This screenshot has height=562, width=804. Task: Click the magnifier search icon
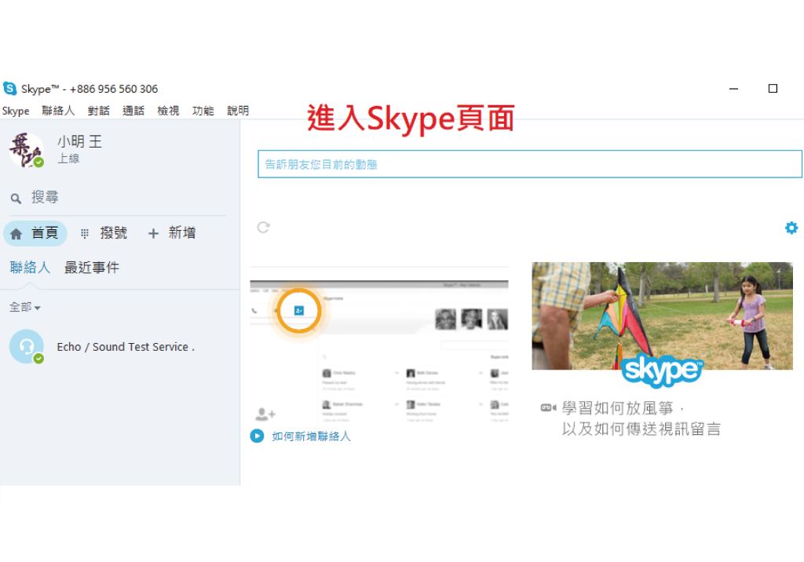16,199
